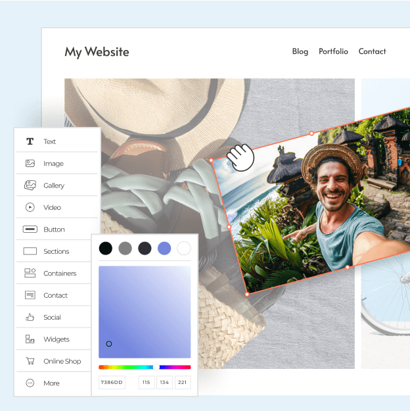Select the white color swatch

coord(184,248)
